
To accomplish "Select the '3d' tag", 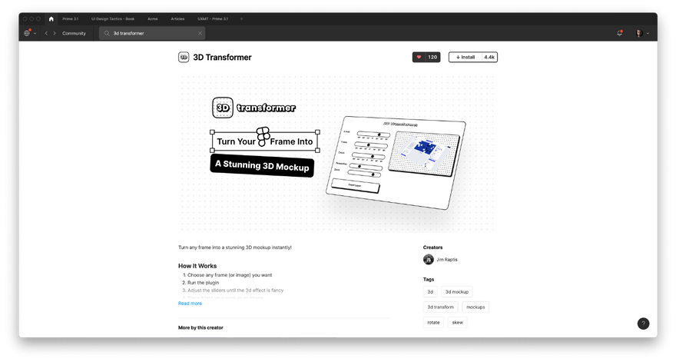I will 430,291.
